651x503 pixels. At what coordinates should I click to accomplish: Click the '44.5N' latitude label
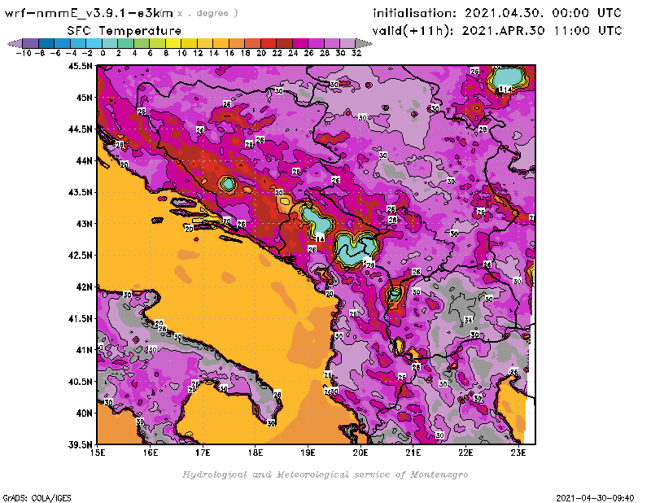pyautogui.click(x=80, y=129)
